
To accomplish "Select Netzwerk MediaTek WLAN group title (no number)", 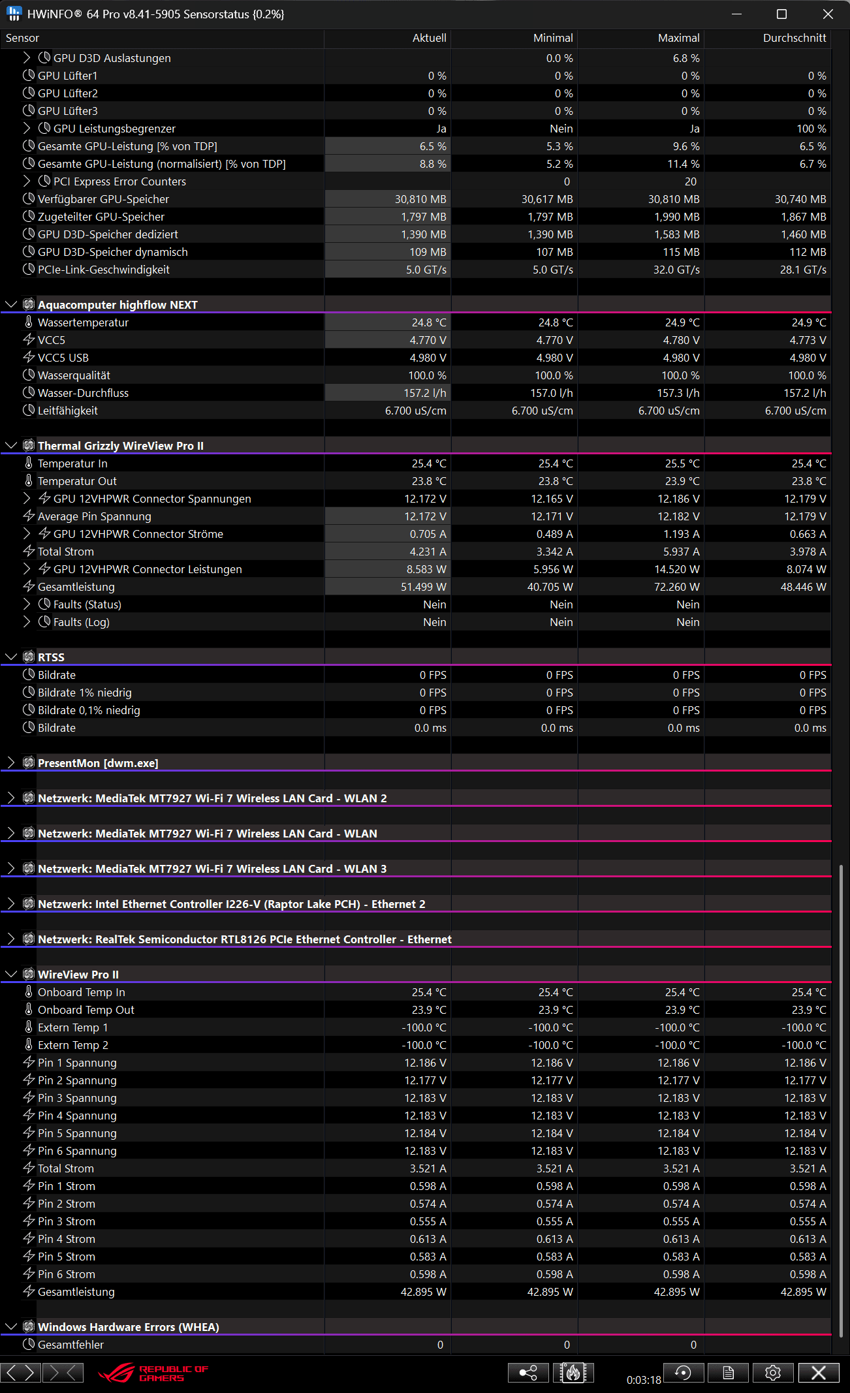I will pos(208,833).
